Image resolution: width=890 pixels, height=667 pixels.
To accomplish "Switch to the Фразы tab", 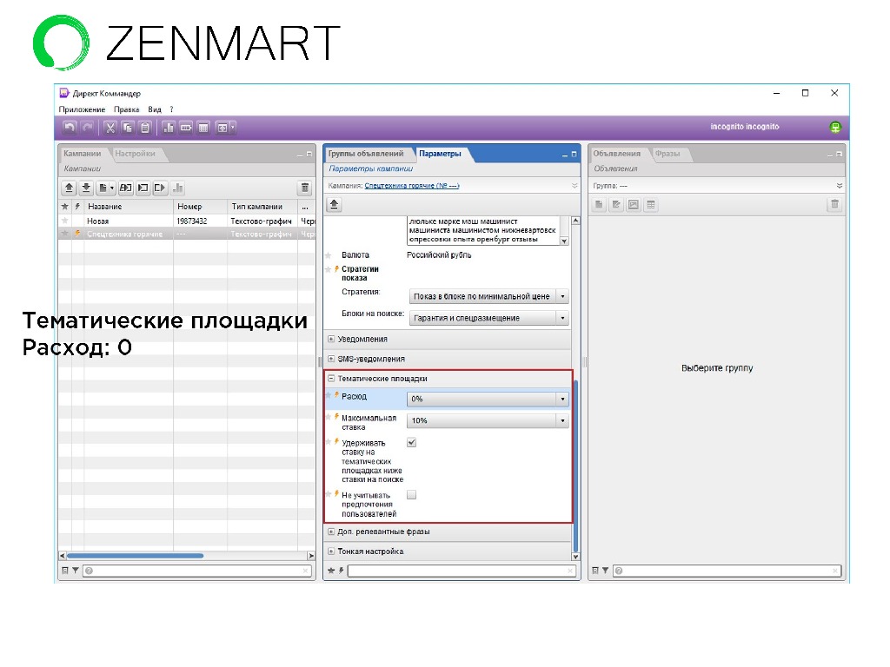I will [x=667, y=154].
